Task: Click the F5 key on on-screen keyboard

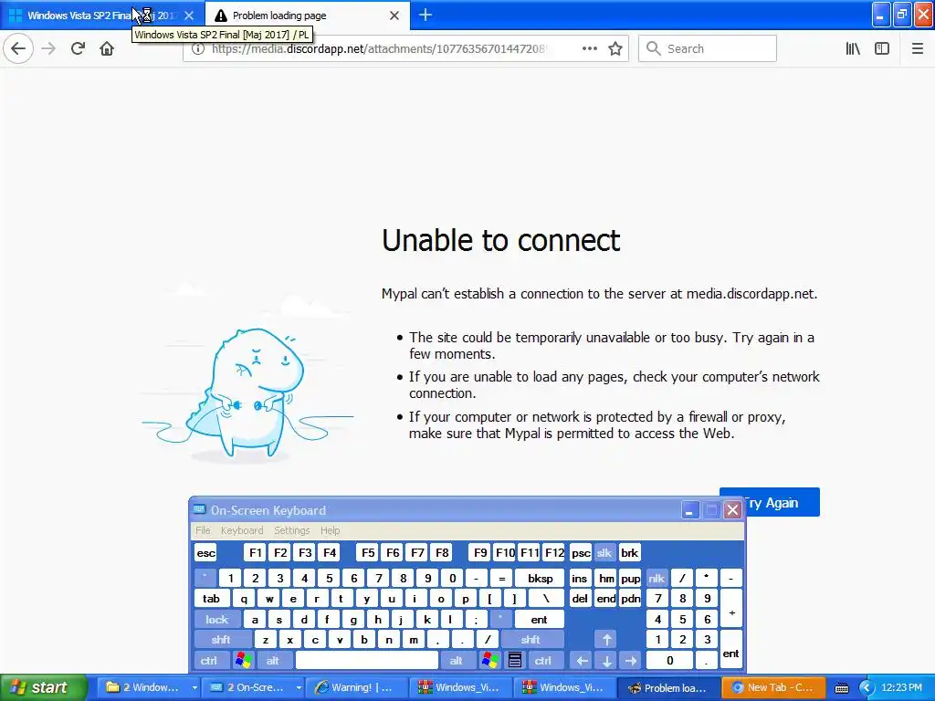Action: pyautogui.click(x=368, y=553)
